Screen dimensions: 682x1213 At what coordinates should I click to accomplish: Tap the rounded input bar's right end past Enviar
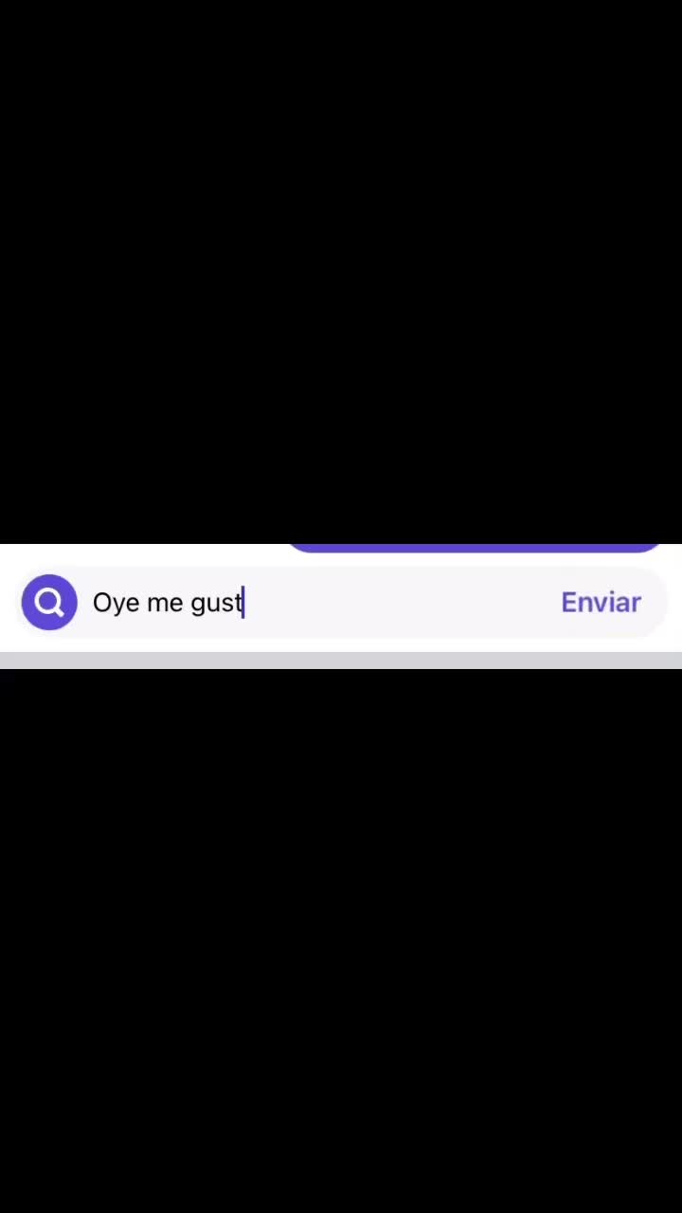[x=655, y=602]
